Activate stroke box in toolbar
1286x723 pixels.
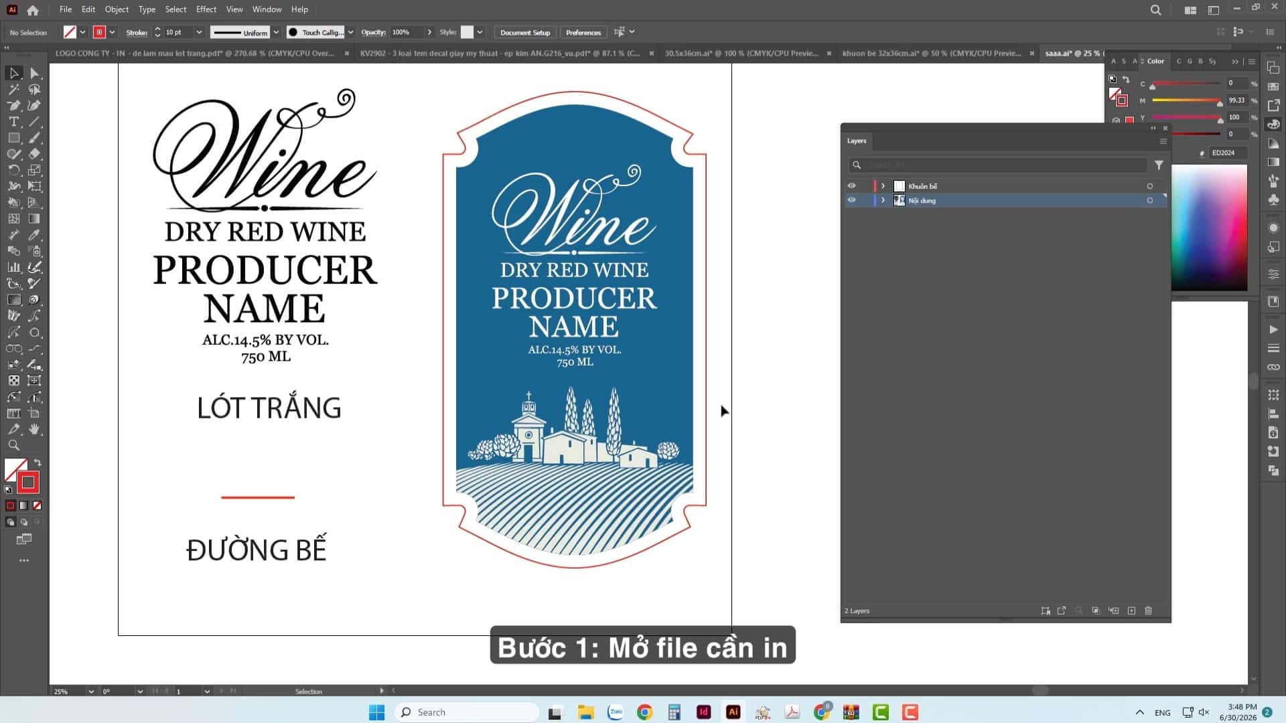click(x=28, y=482)
